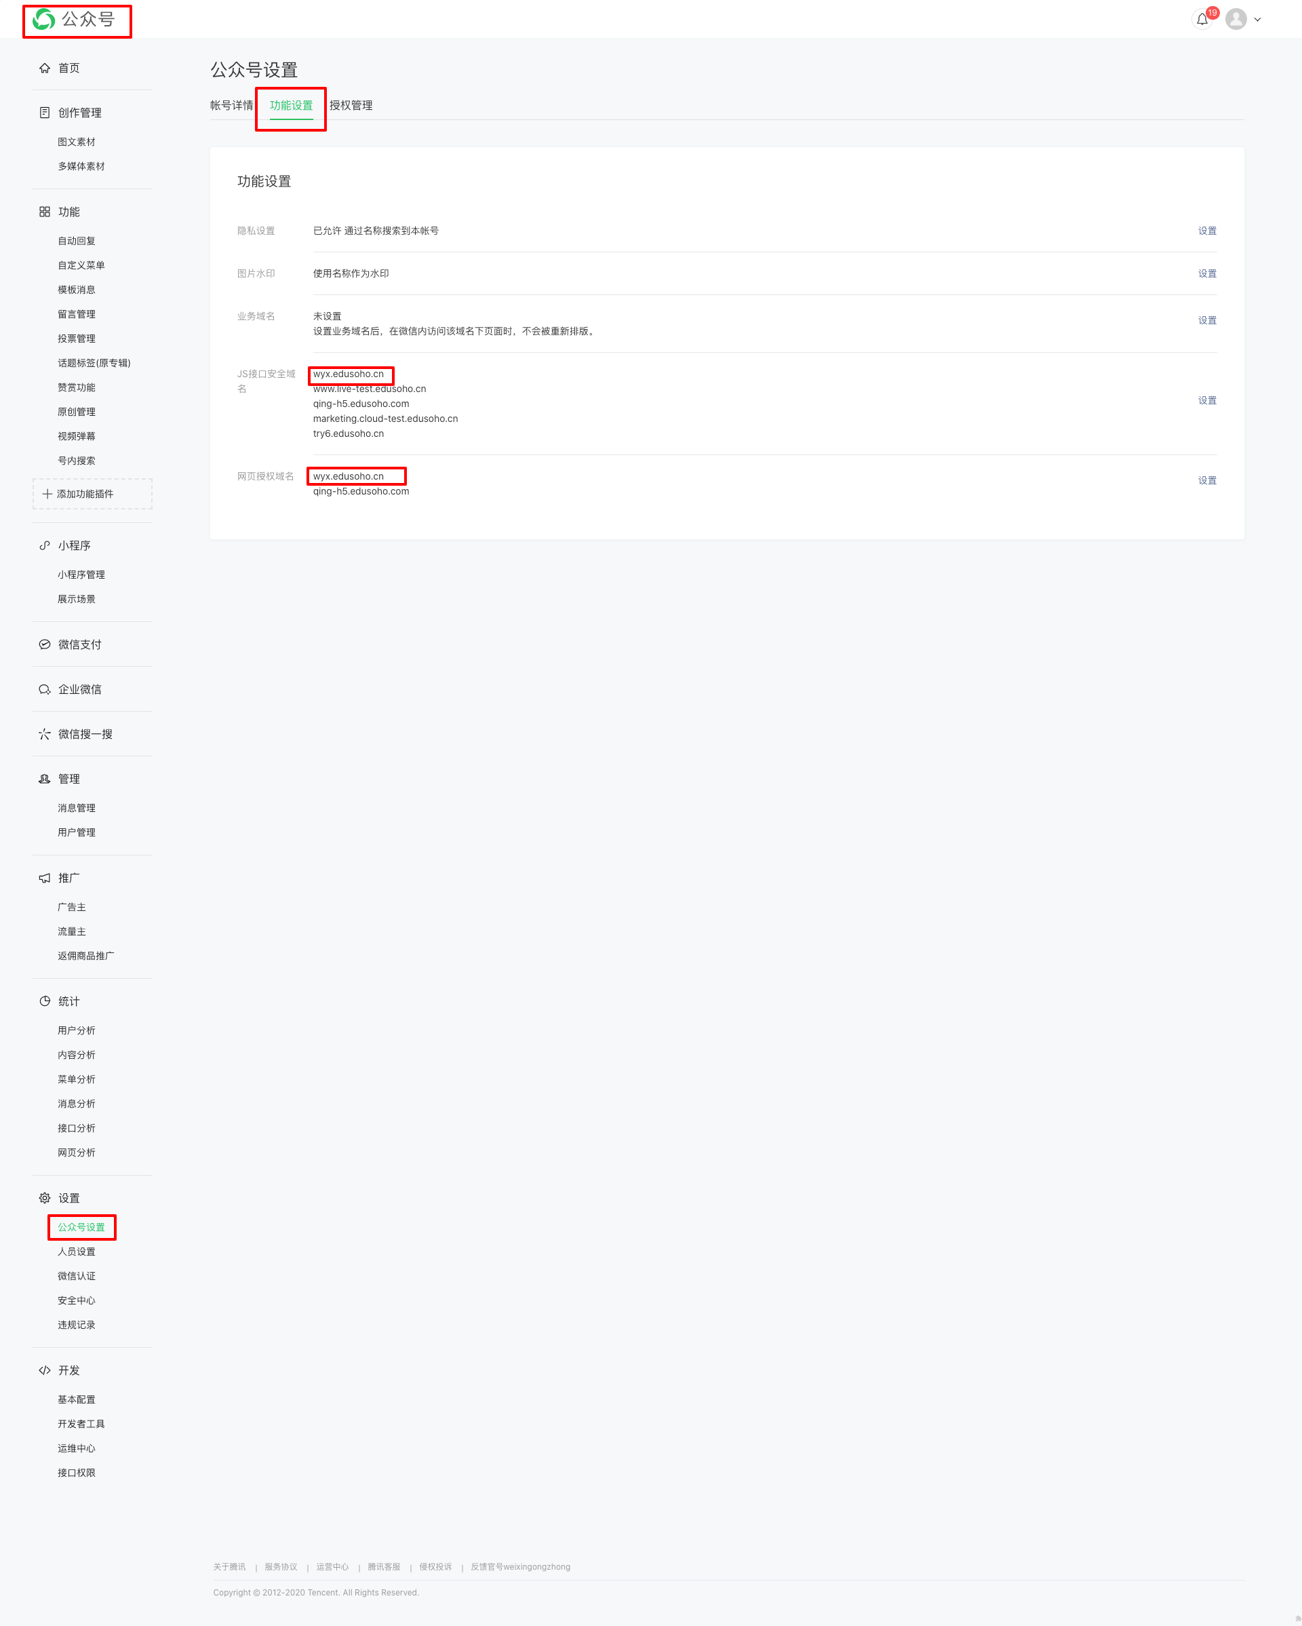Click the user avatar icon
Viewport: 1302px width, 1626px height.
coord(1236,20)
